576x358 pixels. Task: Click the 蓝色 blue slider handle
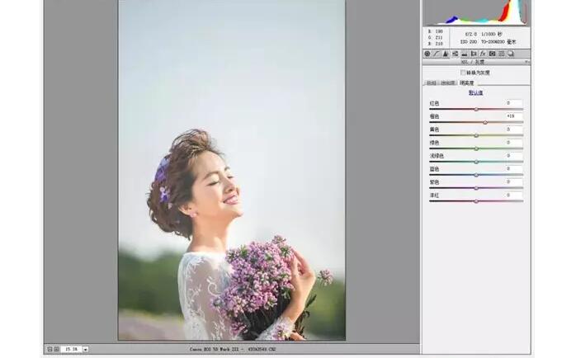(x=476, y=175)
